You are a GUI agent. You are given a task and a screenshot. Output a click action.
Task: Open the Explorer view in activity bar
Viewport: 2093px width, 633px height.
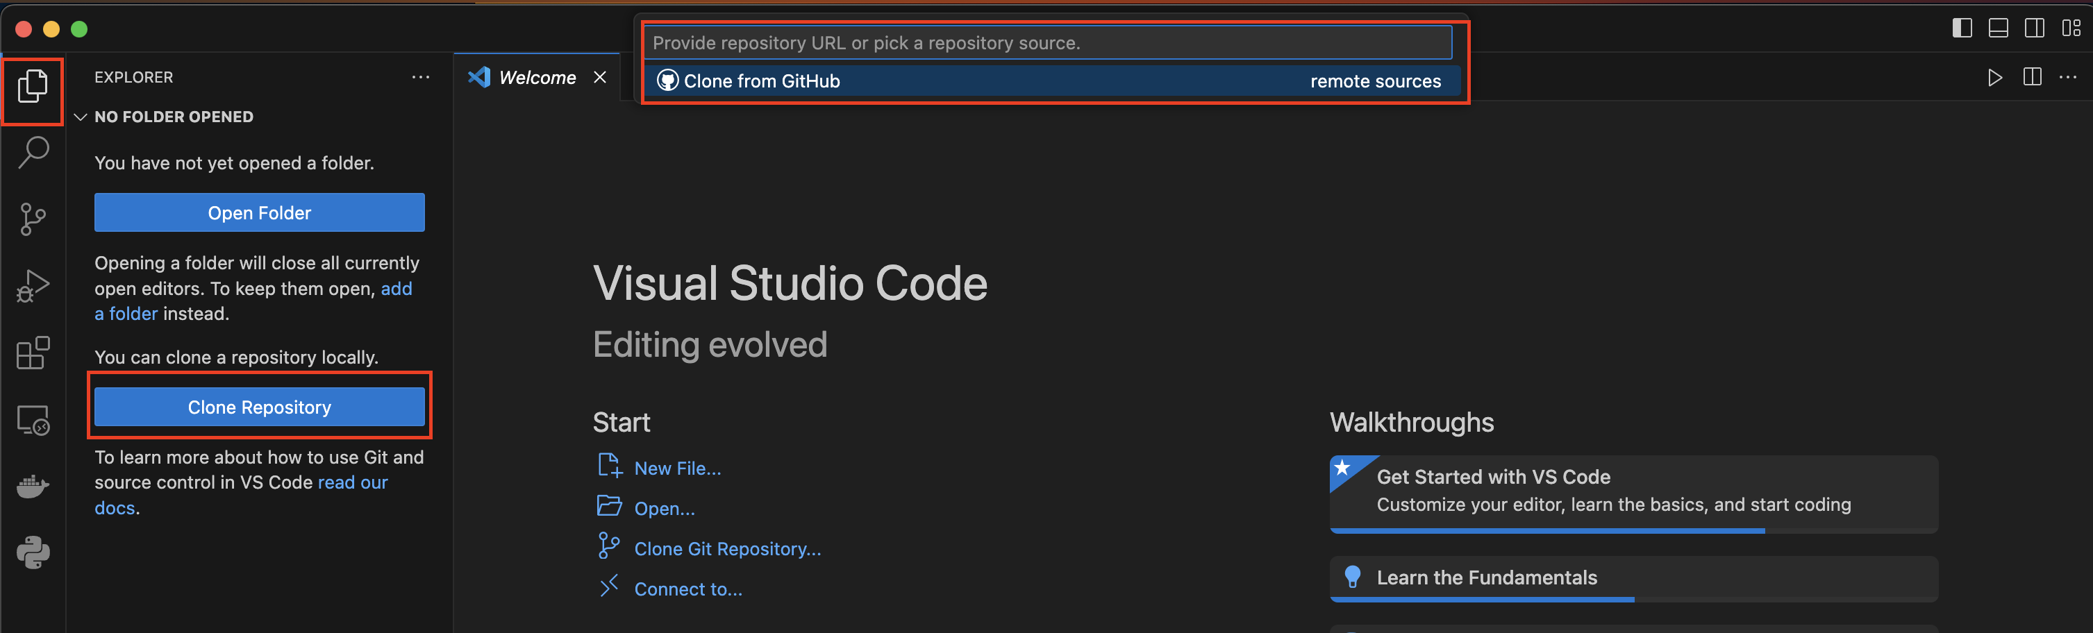[x=33, y=86]
